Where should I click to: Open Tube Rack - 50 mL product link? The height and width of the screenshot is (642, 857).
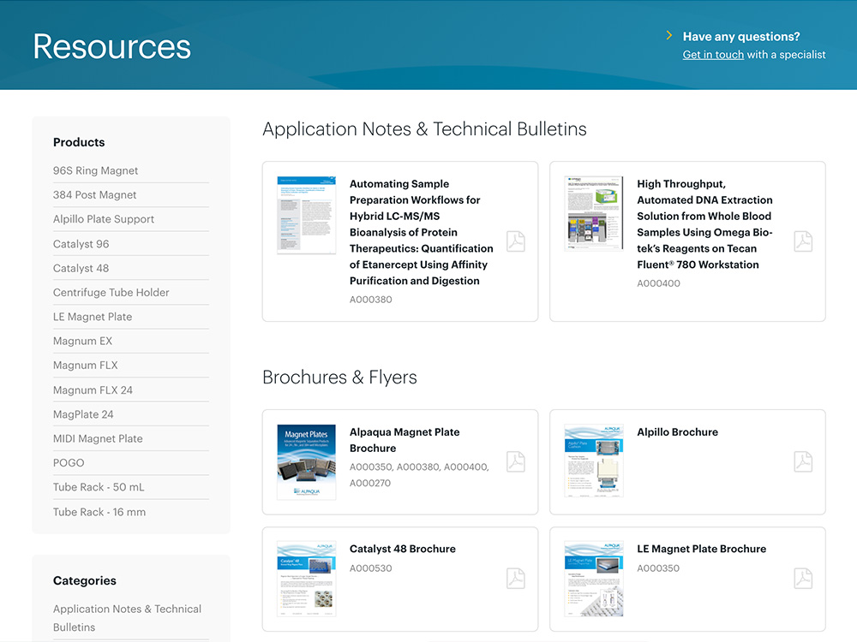[x=99, y=487]
